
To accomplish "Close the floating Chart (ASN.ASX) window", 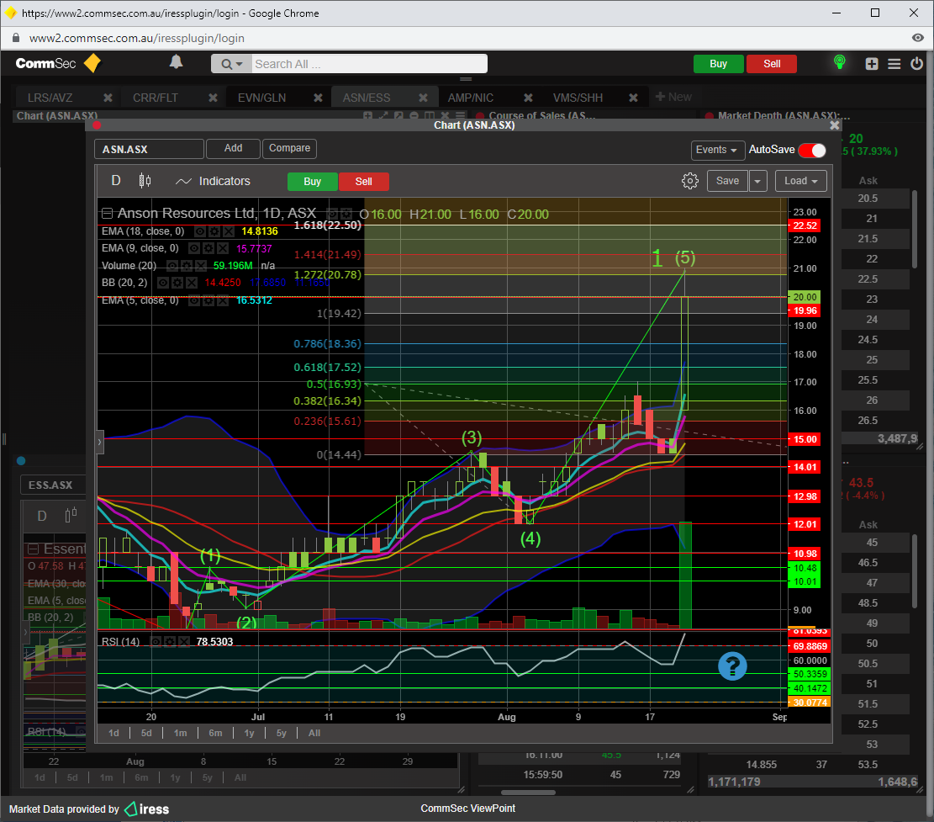I will pos(835,125).
